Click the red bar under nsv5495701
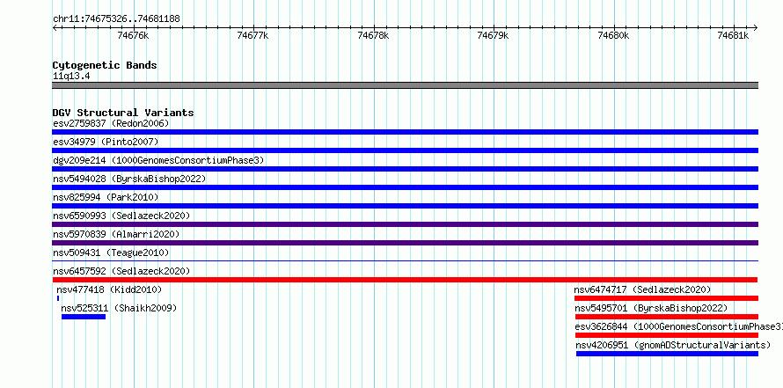This screenshot has height=388, width=783. tap(667, 317)
